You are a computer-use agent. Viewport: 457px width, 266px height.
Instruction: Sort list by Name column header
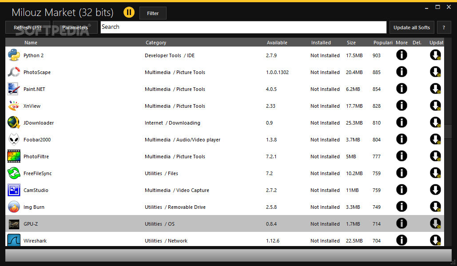[31, 43]
